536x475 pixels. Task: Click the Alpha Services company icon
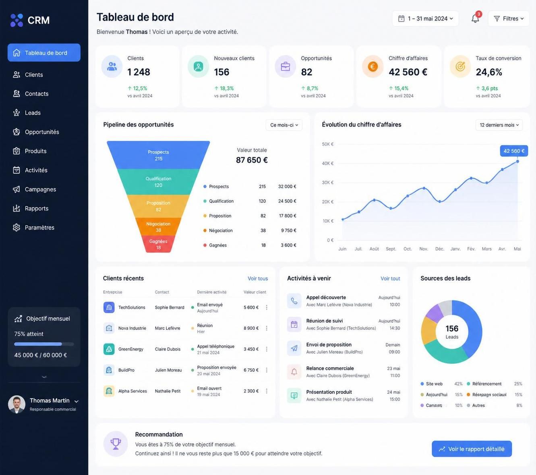point(109,391)
